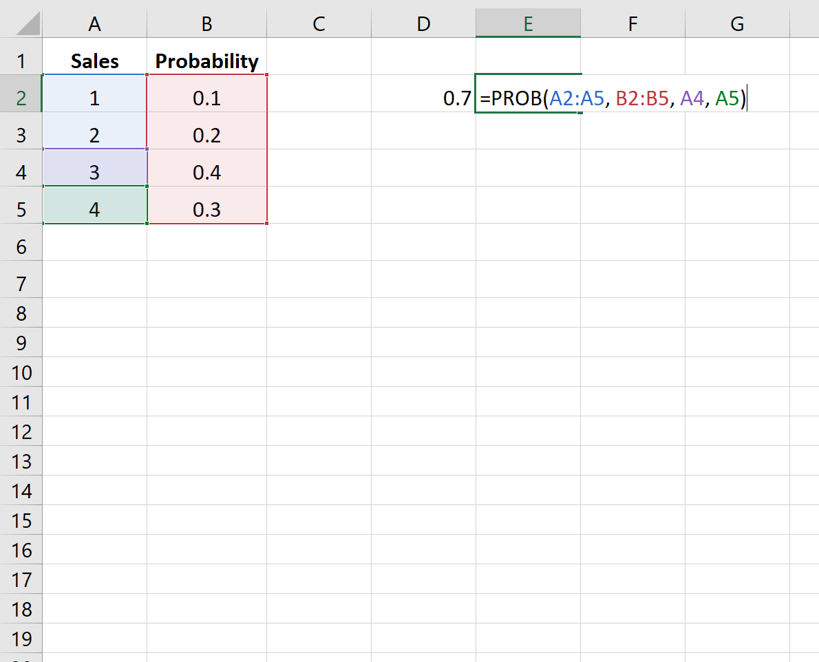Screen dimensions: 819x662
Task: Select row 15 header
Action: (x=21, y=520)
